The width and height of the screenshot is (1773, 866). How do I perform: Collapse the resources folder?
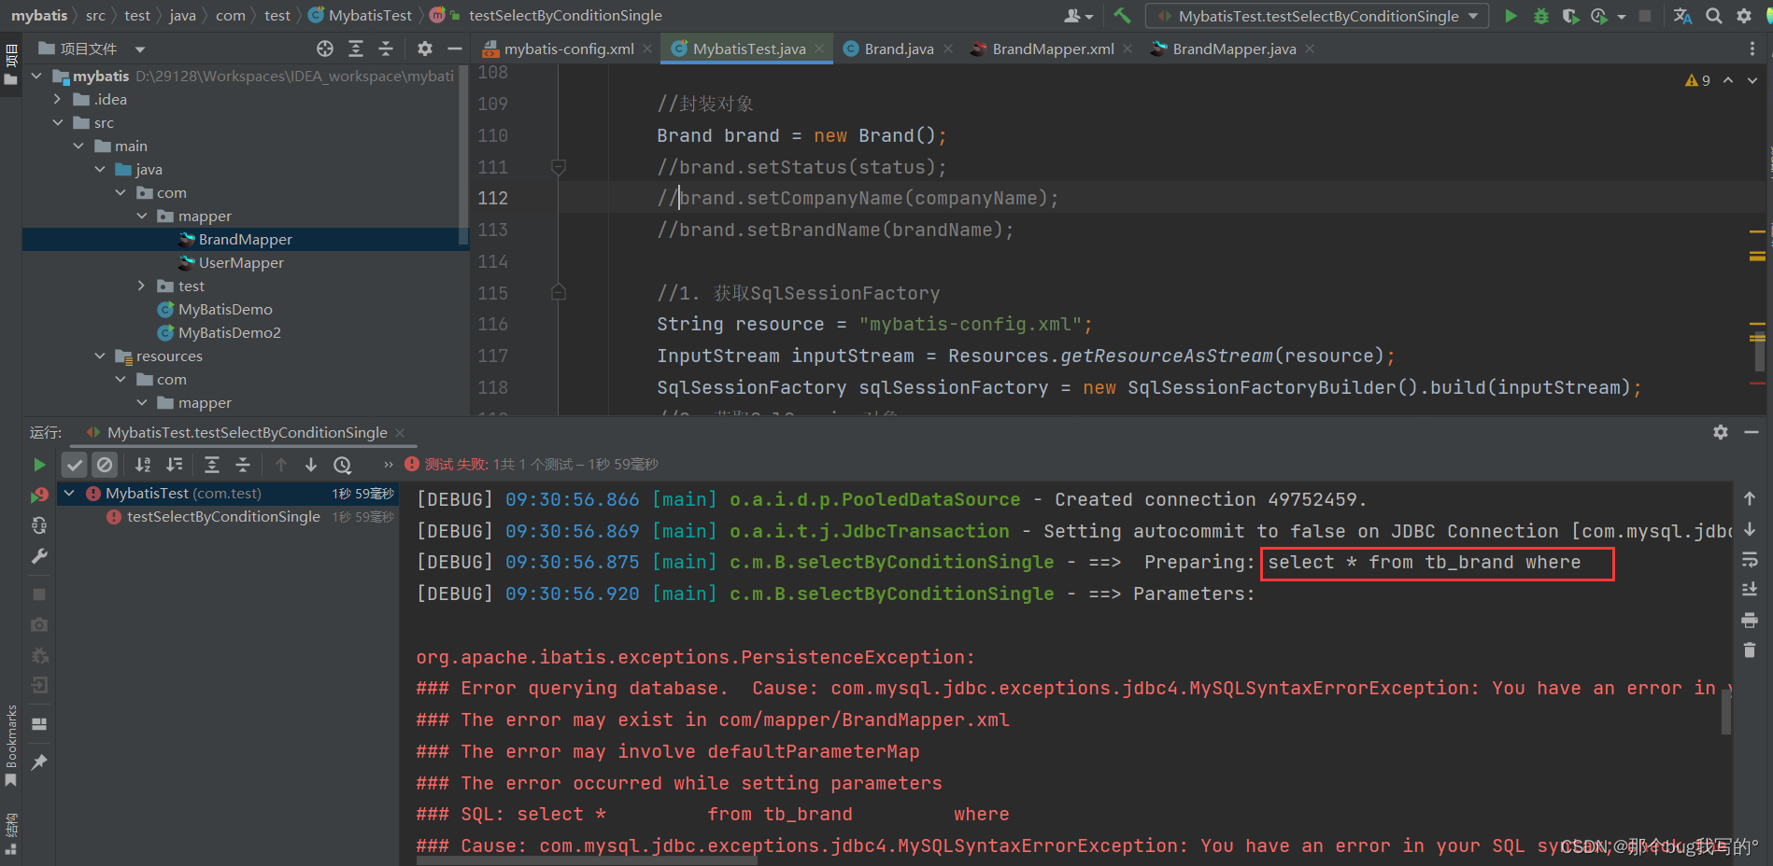(100, 356)
